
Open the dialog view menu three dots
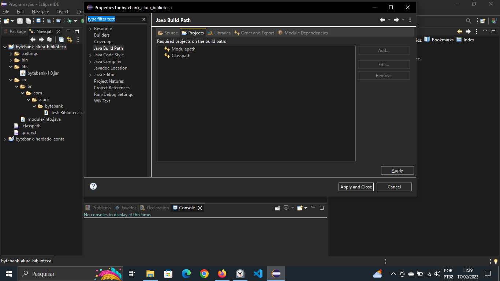coord(410,20)
